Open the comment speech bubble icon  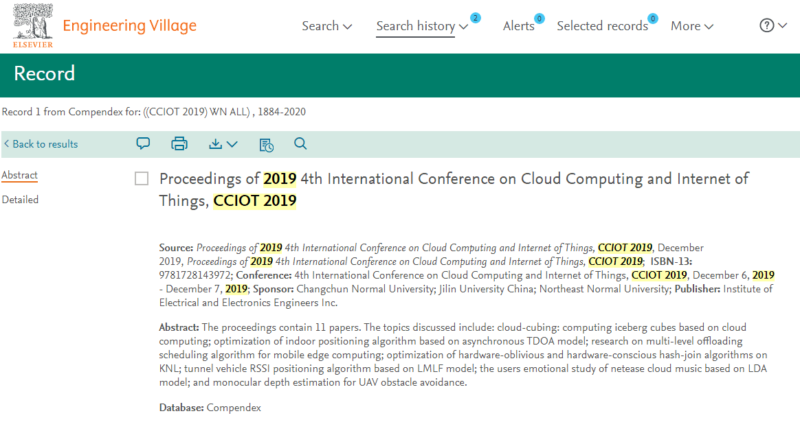[144, 143]
